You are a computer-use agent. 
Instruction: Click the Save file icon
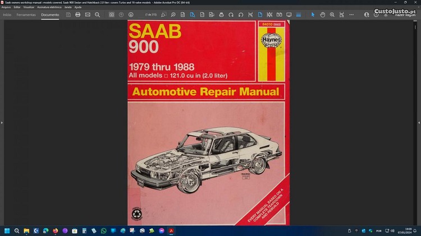point(68,15)
